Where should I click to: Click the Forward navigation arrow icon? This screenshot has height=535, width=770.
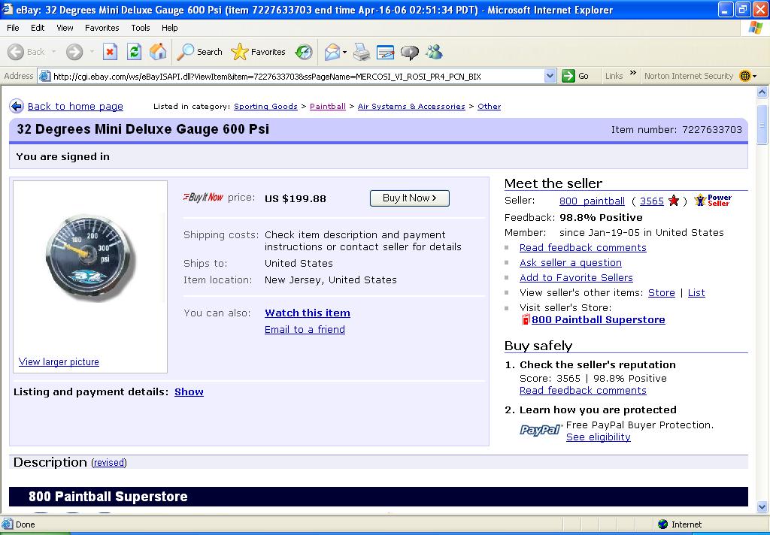coord(74,52)
